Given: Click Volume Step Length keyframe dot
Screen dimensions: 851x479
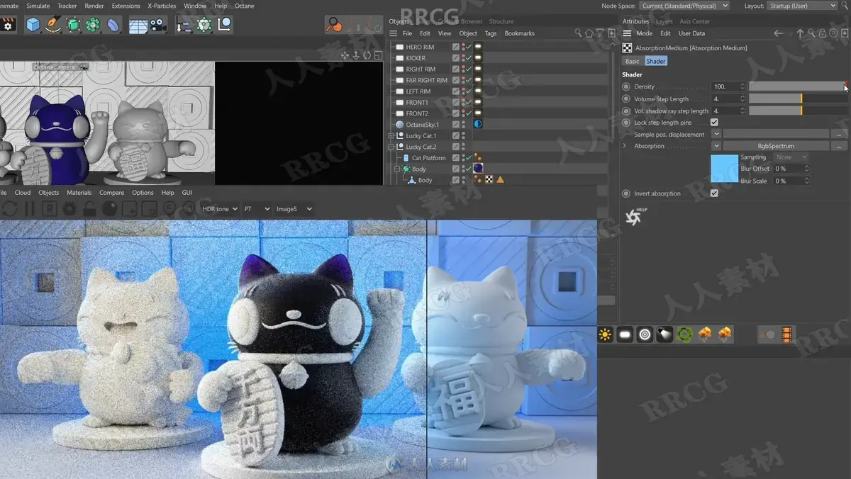Looking at the screenshot, I should [x=626, y=99].
